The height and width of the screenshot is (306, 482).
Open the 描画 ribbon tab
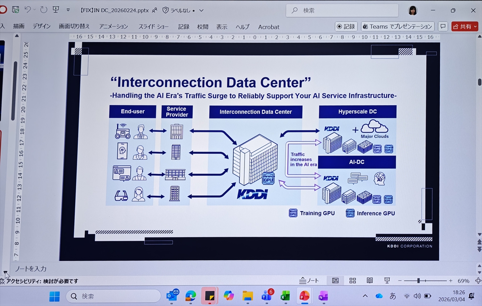[x=19, y=26]
